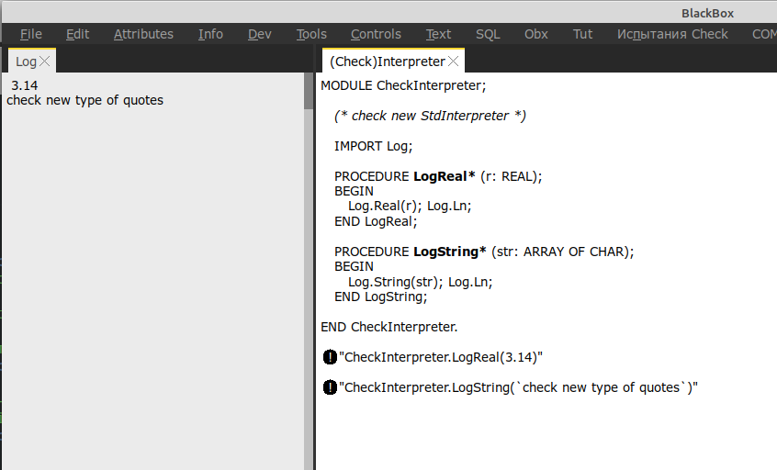Click the bold LogReal* procedure name
Image resolution: width=777 pixels, height=470 pixels.
(444, 175)
